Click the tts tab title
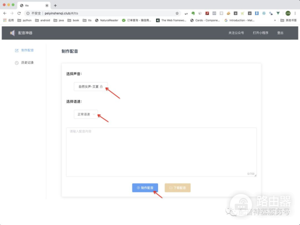Viewport: 300px width, 225px height. click(x=27, y=5)
